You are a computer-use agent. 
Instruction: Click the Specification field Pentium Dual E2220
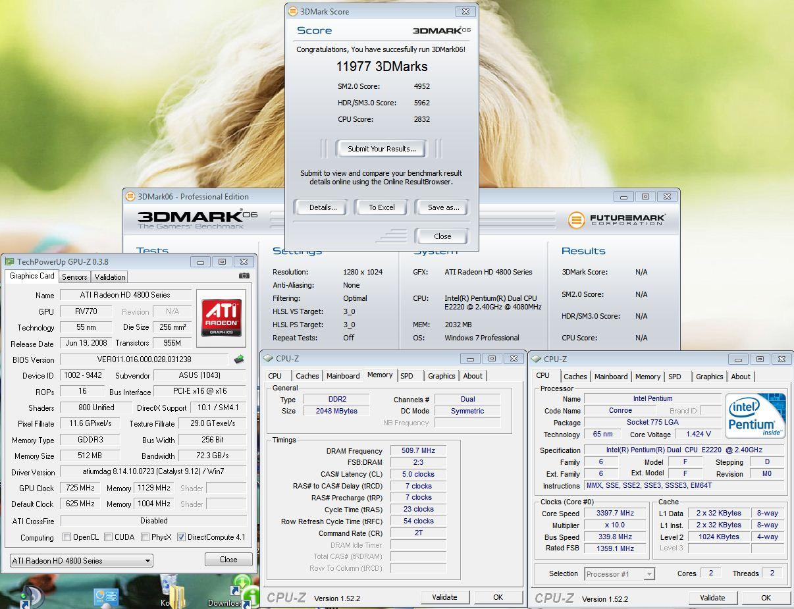point(685,450)
